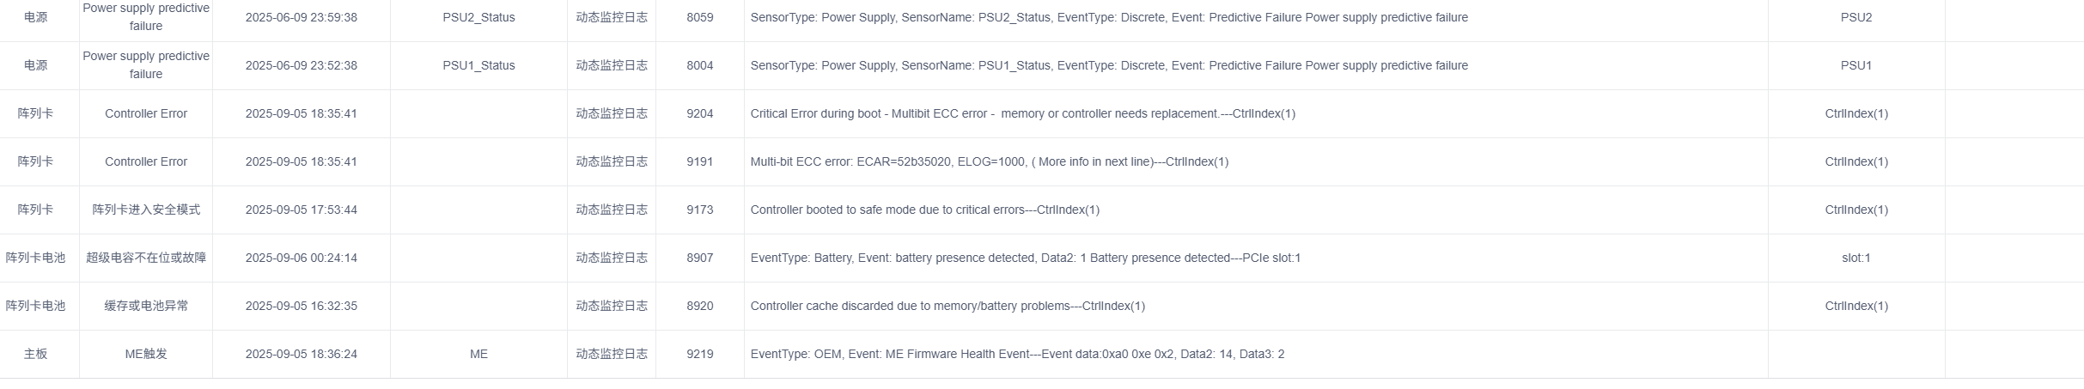Select the log ID 9204 cell

(699, 113)
